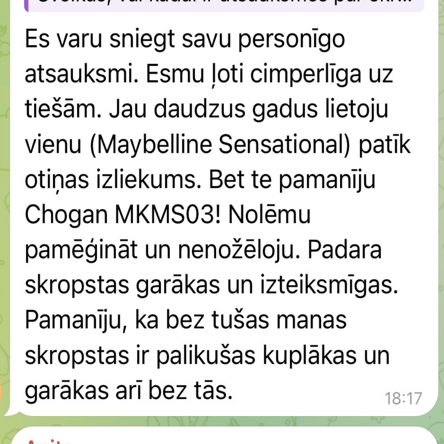Click the line starting Pamanīju, ka bez tušas
This screenshot has width=444, height=444.
coord(185,321)
